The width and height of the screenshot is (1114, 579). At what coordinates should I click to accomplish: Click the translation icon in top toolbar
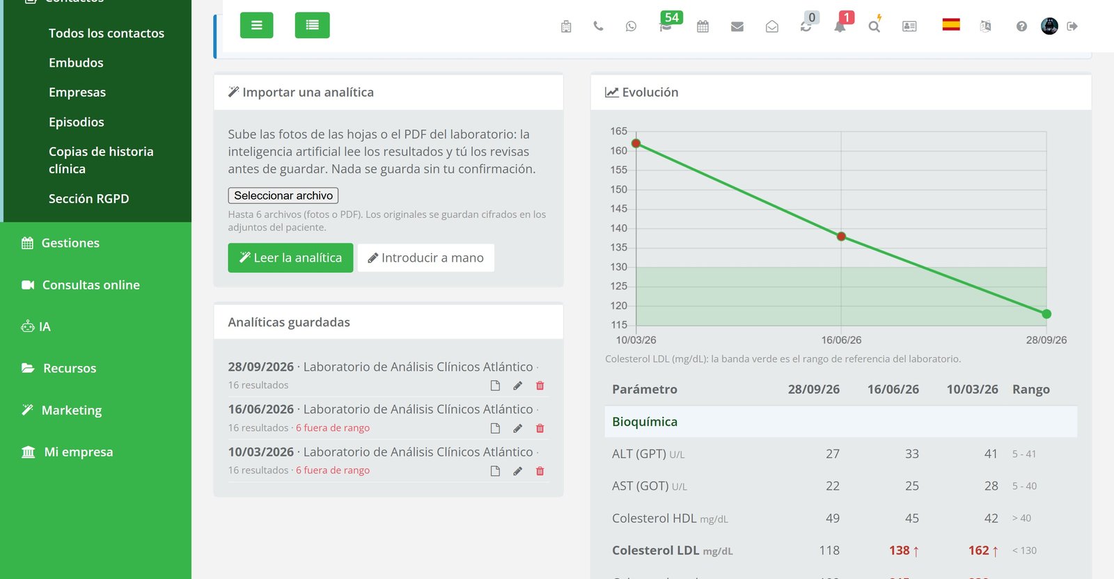[x=985, y=26]
